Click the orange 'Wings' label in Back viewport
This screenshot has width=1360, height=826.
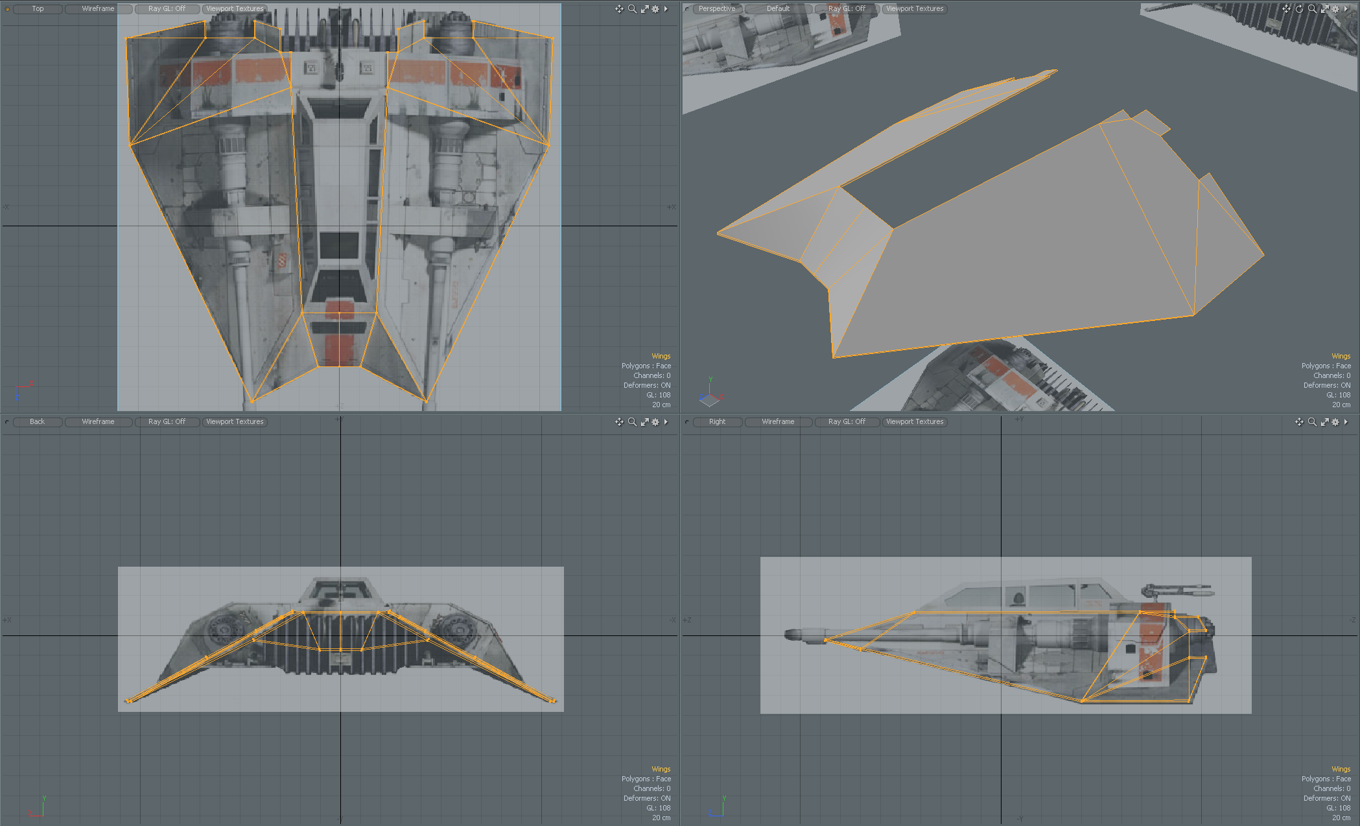coord(661,769)
